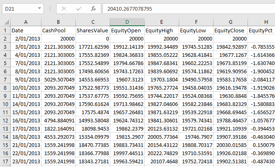The height and width of the screenshot is (167, 275).
Task: Select column D header
Action: coord(127,22)
